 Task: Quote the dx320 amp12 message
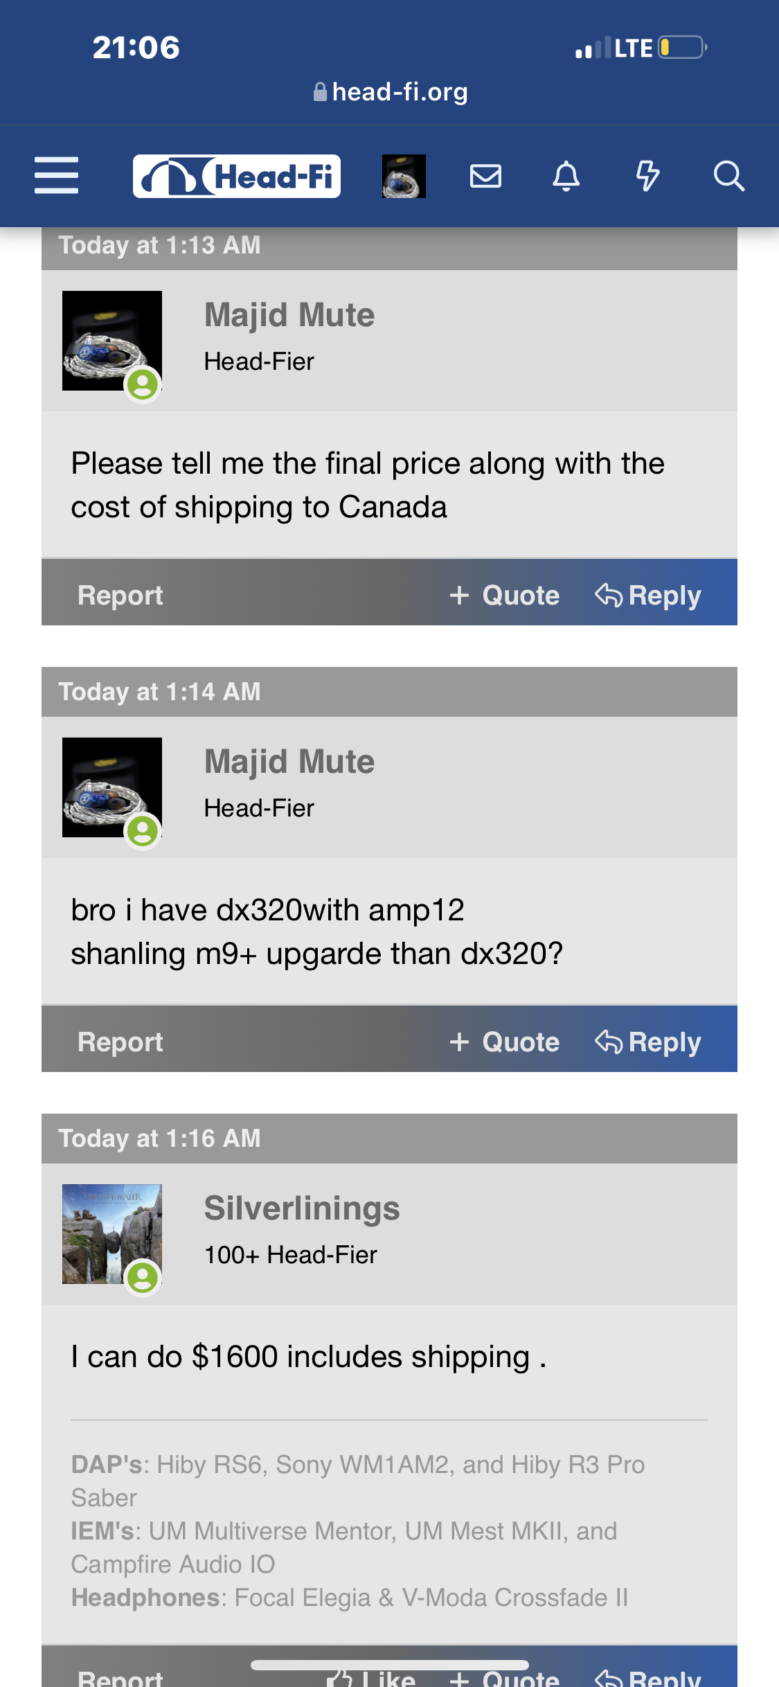(x=504, y=1042)
